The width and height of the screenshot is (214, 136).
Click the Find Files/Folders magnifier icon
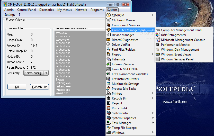(x=109, y=49)
